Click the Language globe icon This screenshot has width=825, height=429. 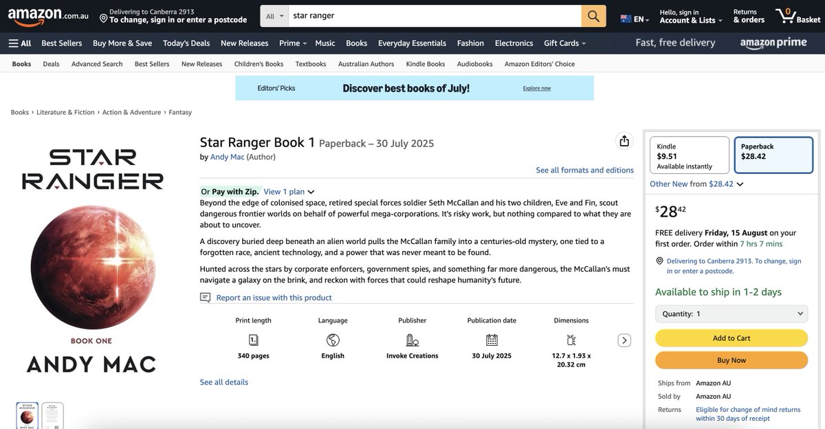[332, 339]
